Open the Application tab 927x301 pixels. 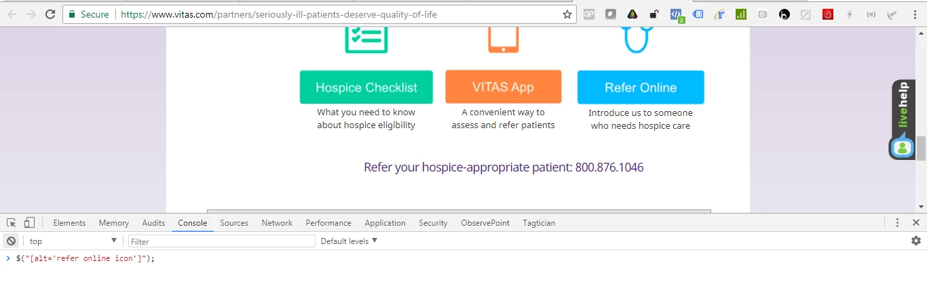pos(385,222)
